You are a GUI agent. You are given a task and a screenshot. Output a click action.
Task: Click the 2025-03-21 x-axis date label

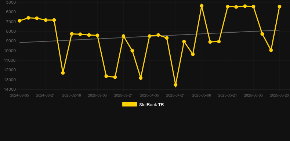(124, 95)
